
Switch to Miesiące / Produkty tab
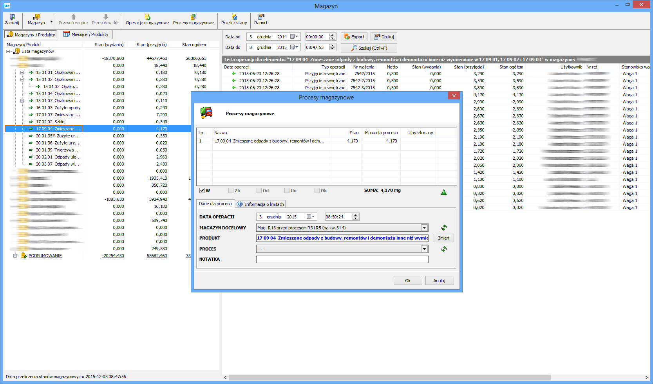click(x=86, y=34)
